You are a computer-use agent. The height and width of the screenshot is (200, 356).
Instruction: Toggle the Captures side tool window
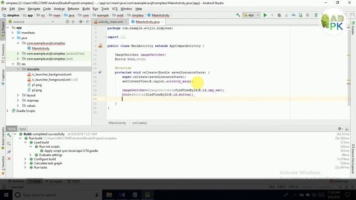(3, 77)
